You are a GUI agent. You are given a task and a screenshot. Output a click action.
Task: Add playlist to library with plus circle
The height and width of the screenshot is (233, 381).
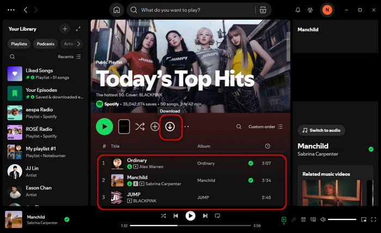click(x=155, y=127)
